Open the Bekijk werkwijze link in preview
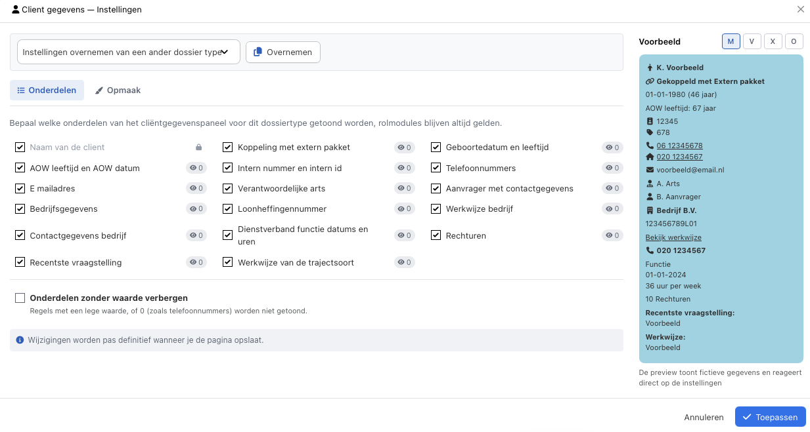Screen dimensions: 810x432 click(x=673, y=237)
